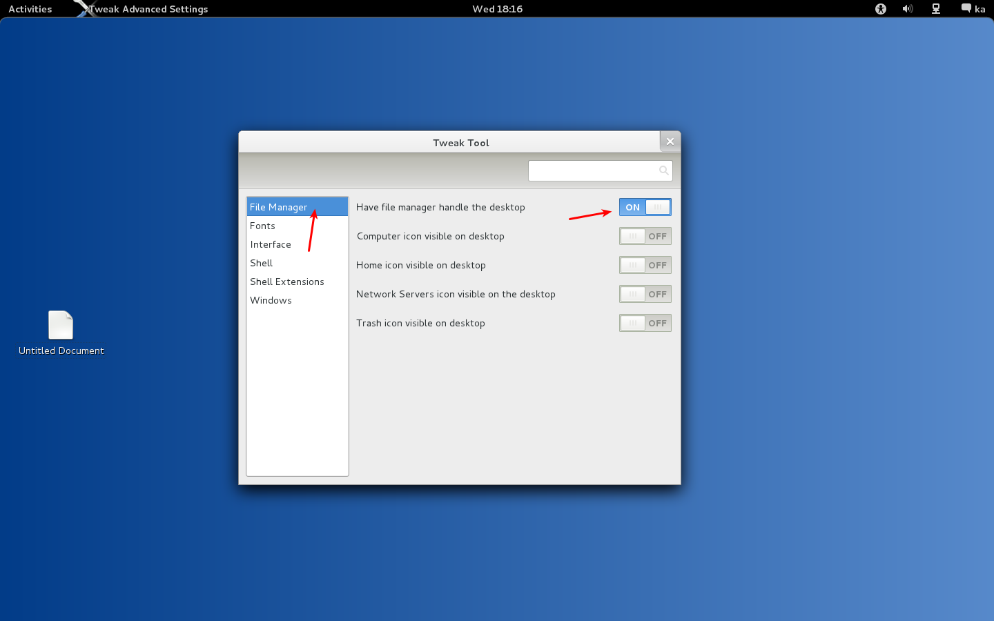
Task: Open the Shell Extensions category
Action: click(x=298, y=282)
